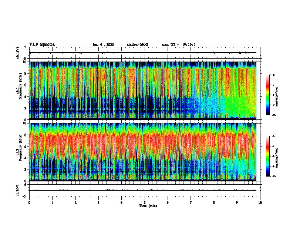Click the ch.2 colorbar "log(PSD)(V²/Hz)" label
Viewport: 293px width, 227px height.
click(277, 158)
